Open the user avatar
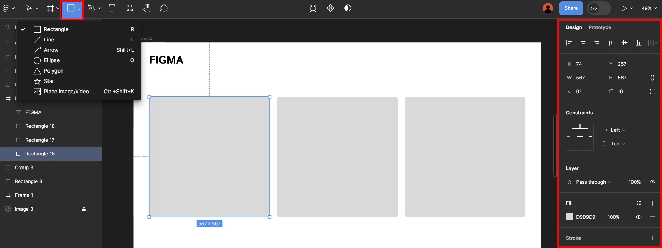Image resolution: width=662 pixels, height=248 pixels. coord(548,8)
